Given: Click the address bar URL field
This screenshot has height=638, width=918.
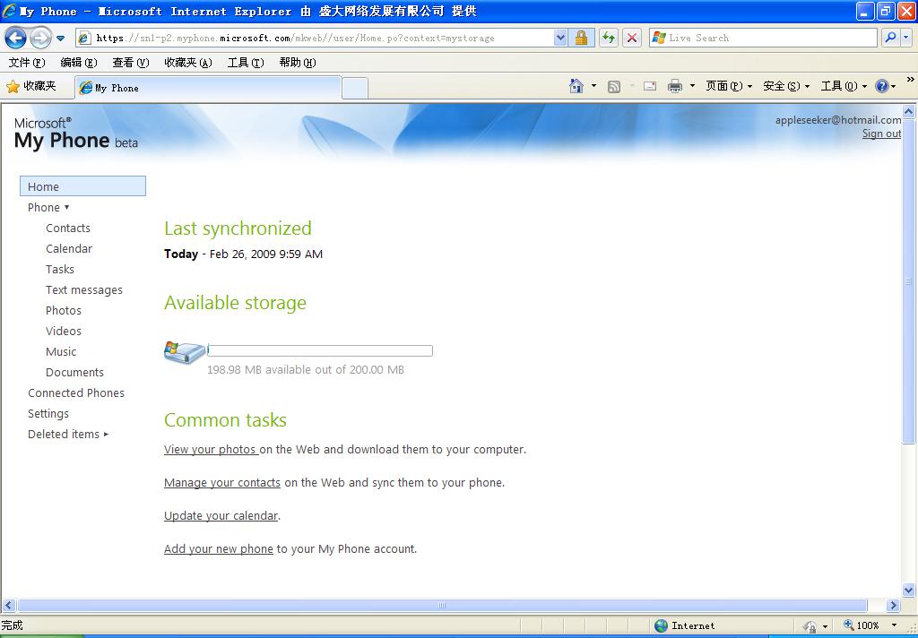Looking at the screenshot, I should 315,38.
